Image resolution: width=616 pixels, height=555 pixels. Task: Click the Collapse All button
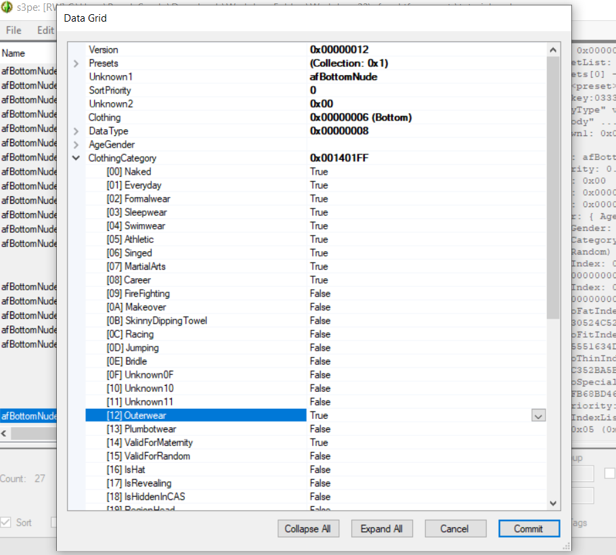[x=308, y=529]
